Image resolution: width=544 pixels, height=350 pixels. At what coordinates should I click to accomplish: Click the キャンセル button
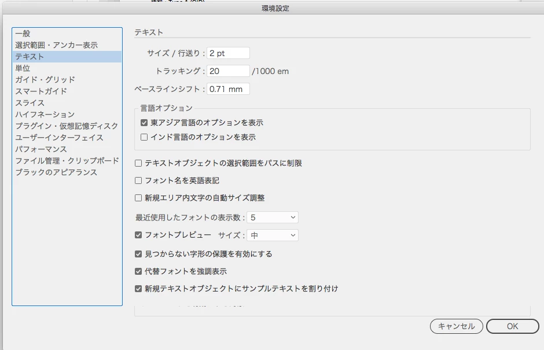point(456,326)
